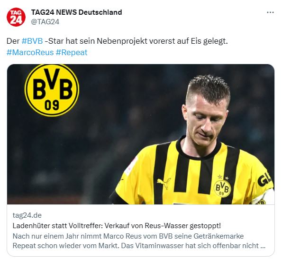The image size is (282, 260).
Task: Click the tag24.de domain label
Action: point(27,215)
